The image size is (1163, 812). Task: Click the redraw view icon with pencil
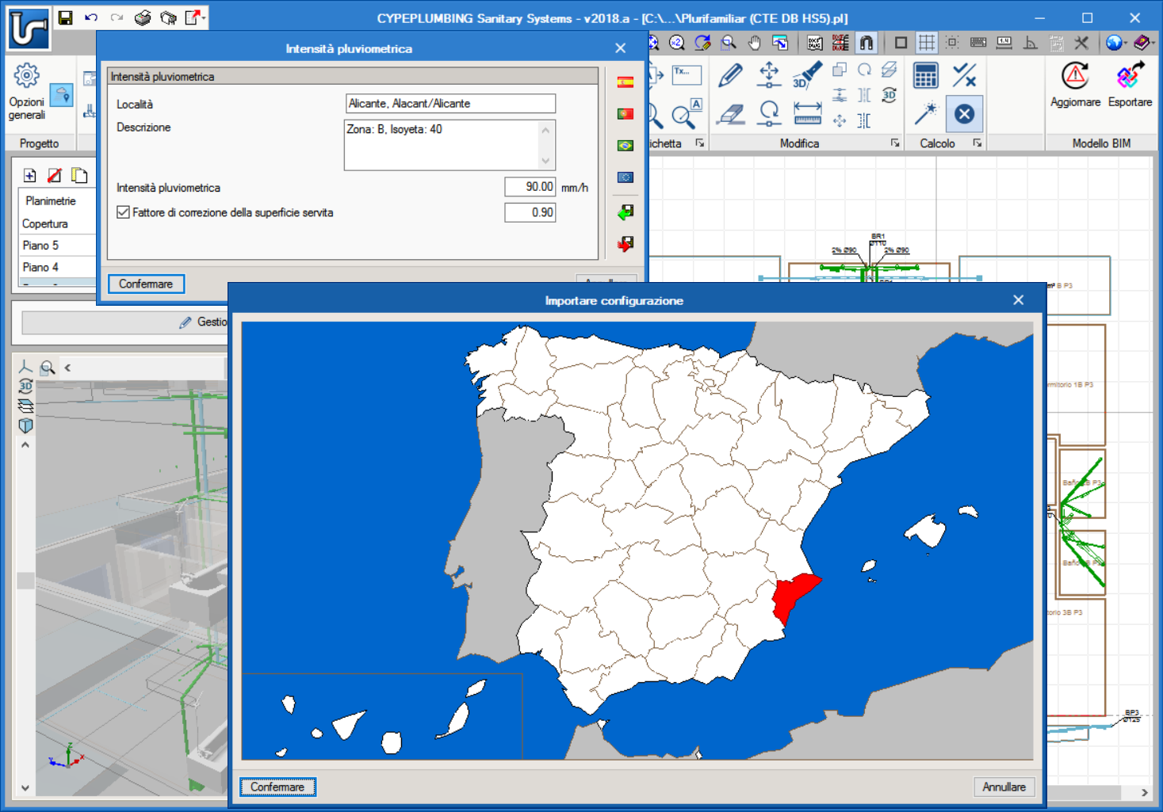702,43
